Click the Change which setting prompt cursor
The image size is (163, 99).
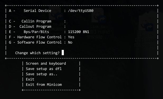point(63,53)
